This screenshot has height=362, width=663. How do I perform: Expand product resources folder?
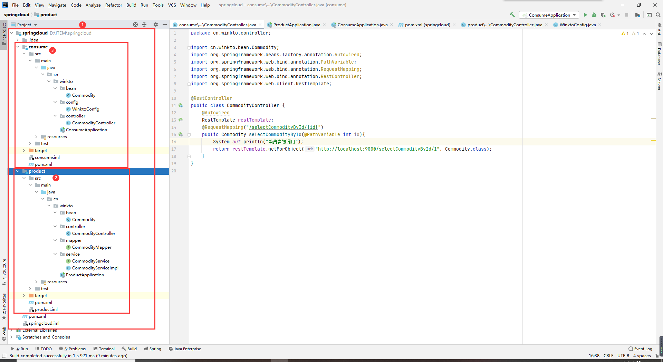click(37, 282)
